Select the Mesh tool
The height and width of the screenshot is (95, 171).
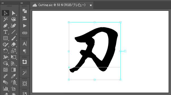(x=6, y=70)
